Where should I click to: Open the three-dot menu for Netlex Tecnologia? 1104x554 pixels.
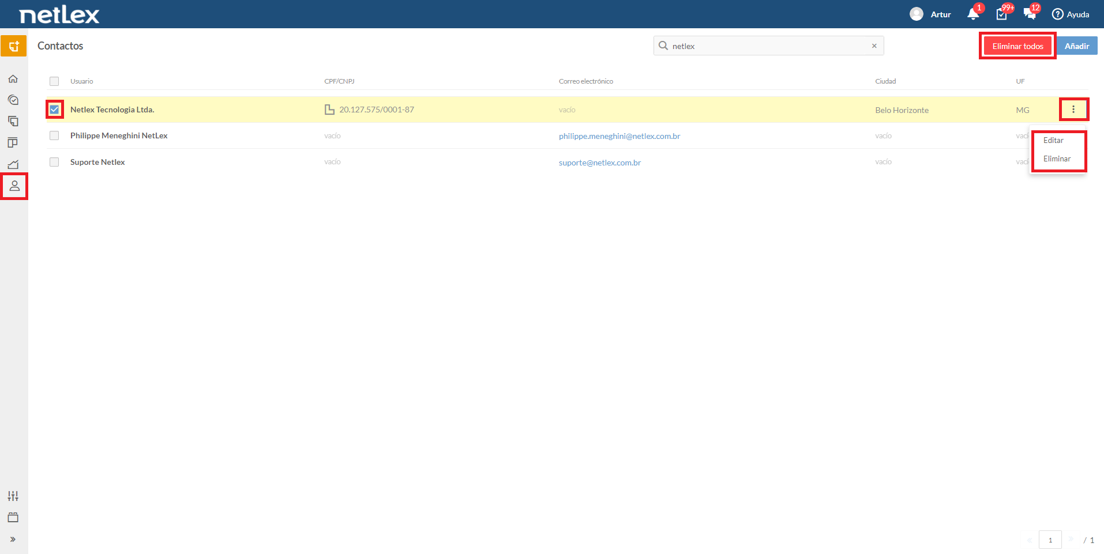[x=1073, y=109]
